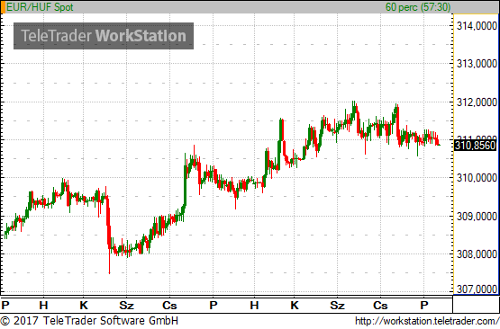Select the 310,0000 price axis label

pyautogui.click(x=477, y=178)
